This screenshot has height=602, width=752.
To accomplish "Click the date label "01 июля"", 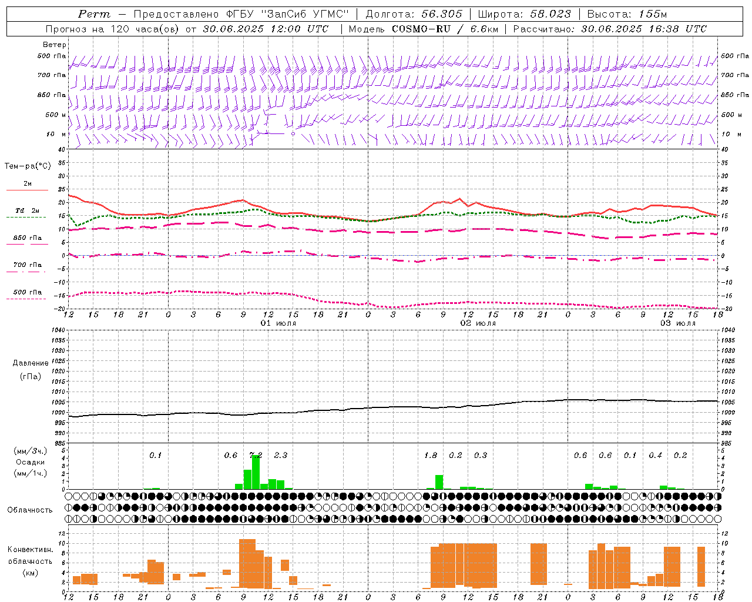I will 278,323.
